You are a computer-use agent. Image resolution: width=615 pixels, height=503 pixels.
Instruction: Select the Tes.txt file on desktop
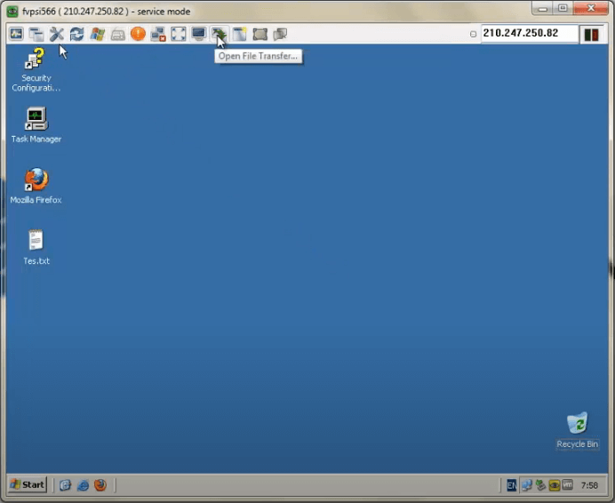36,247
